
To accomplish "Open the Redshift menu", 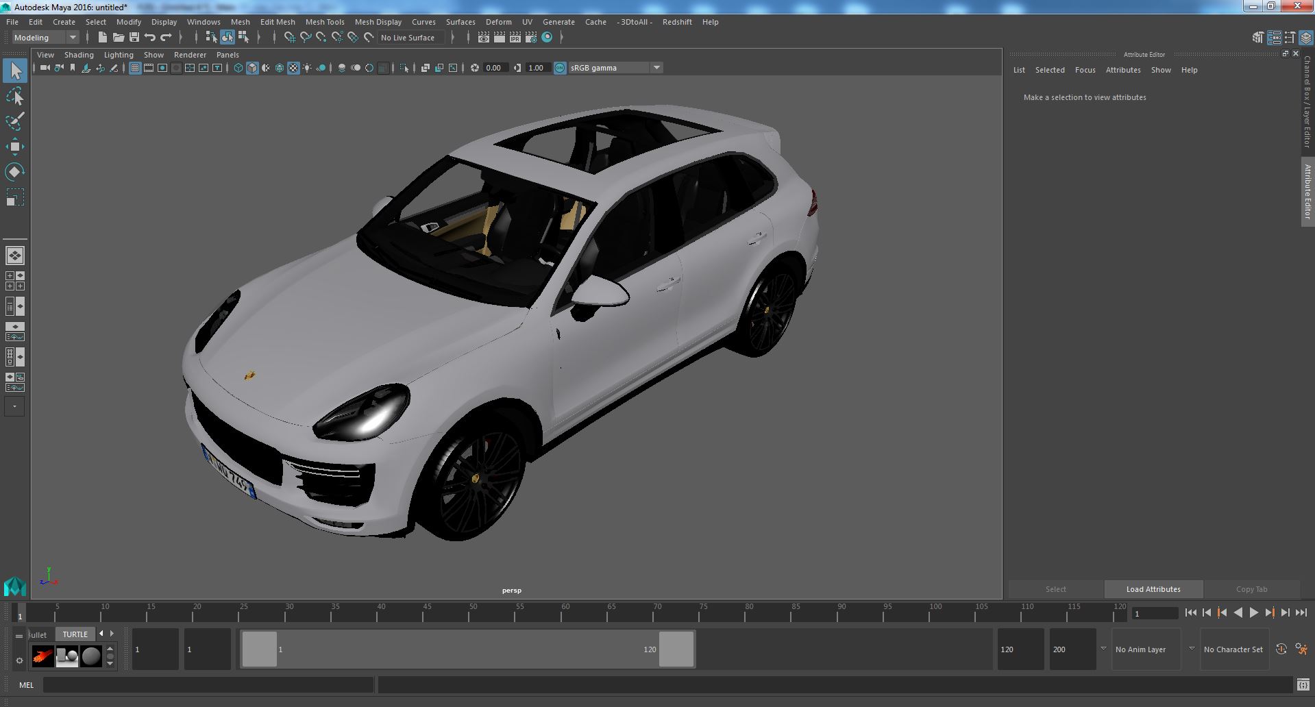I will 677,22.
